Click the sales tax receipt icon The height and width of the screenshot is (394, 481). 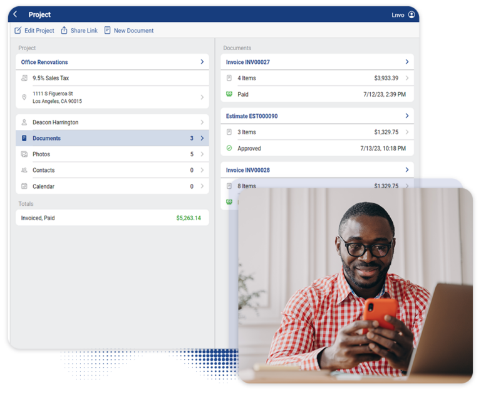(x=24, y=78)
